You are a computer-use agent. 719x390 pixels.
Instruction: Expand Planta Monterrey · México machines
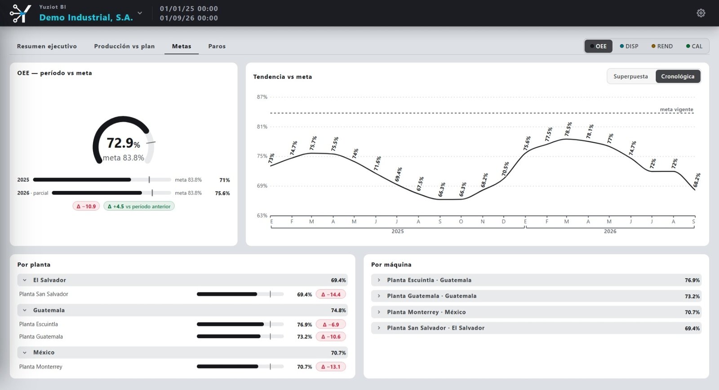point(536,312)
